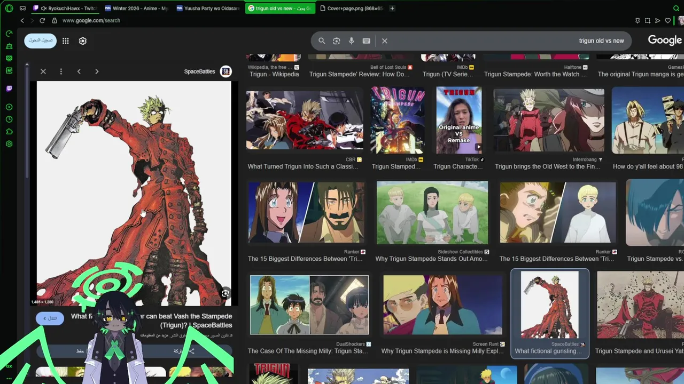The height and width of the screenshot is (384, 684).
Task: Open the preview panel three-dot menu
Action: (x=61, y=71)
